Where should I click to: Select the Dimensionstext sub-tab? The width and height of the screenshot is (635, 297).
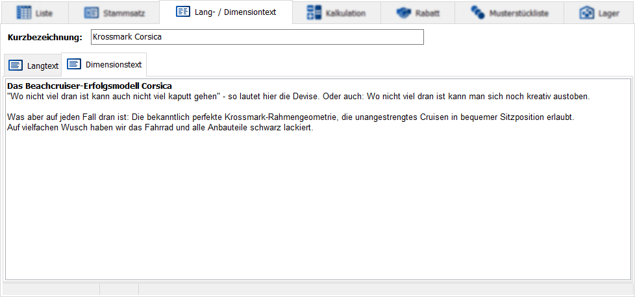click(104, 64)
